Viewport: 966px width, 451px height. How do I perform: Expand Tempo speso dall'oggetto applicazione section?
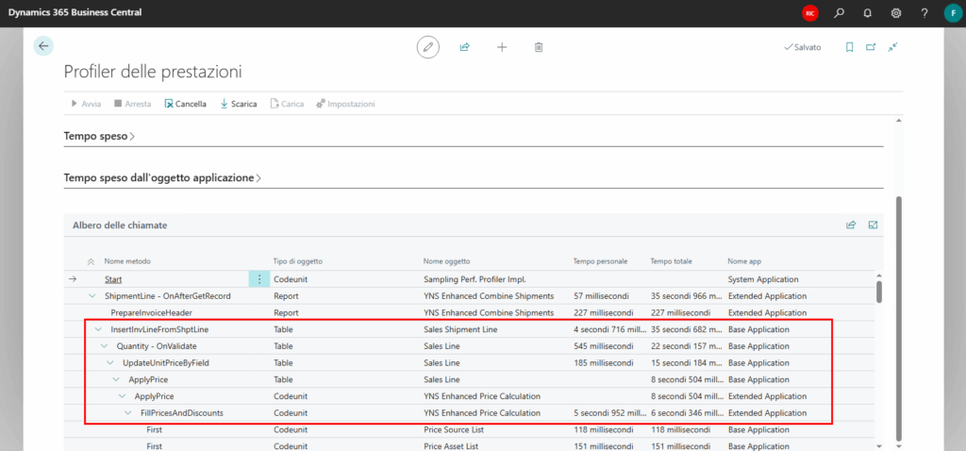point(161,177)
